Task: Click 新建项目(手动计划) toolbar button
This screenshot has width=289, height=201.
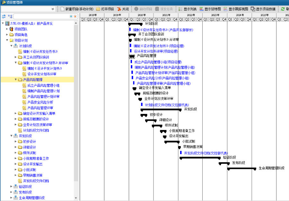Action: click(77, 9)
